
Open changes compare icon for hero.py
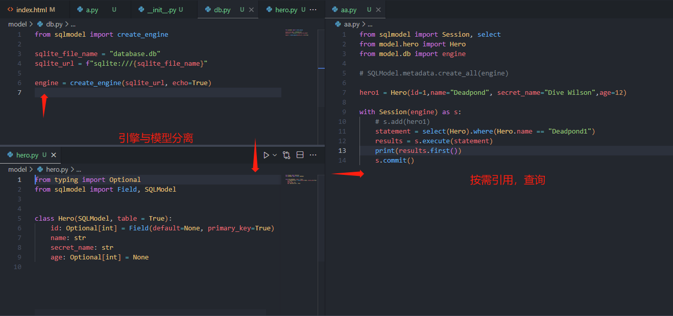pos(286,155)
